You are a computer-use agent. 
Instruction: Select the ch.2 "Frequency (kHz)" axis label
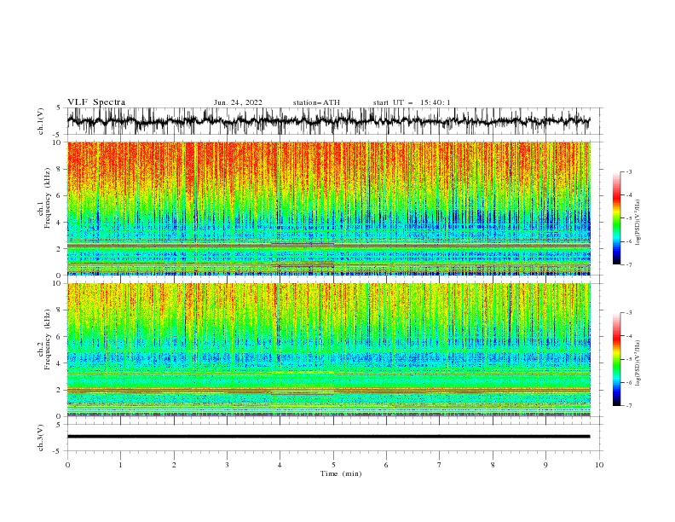click(48, 339)
